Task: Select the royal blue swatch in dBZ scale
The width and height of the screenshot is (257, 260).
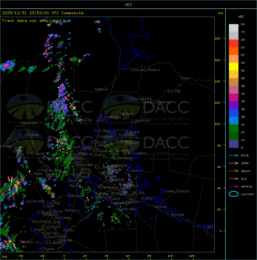Action: 234,113
